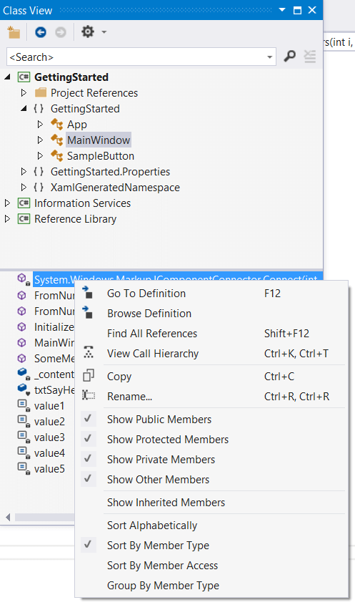Choose View Call Hierarchy menu entry
This screenshot has width=355, height=605.
(211, 354)
